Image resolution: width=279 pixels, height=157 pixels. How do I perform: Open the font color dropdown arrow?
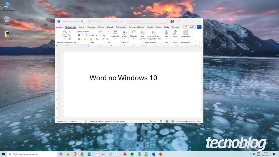94,39
